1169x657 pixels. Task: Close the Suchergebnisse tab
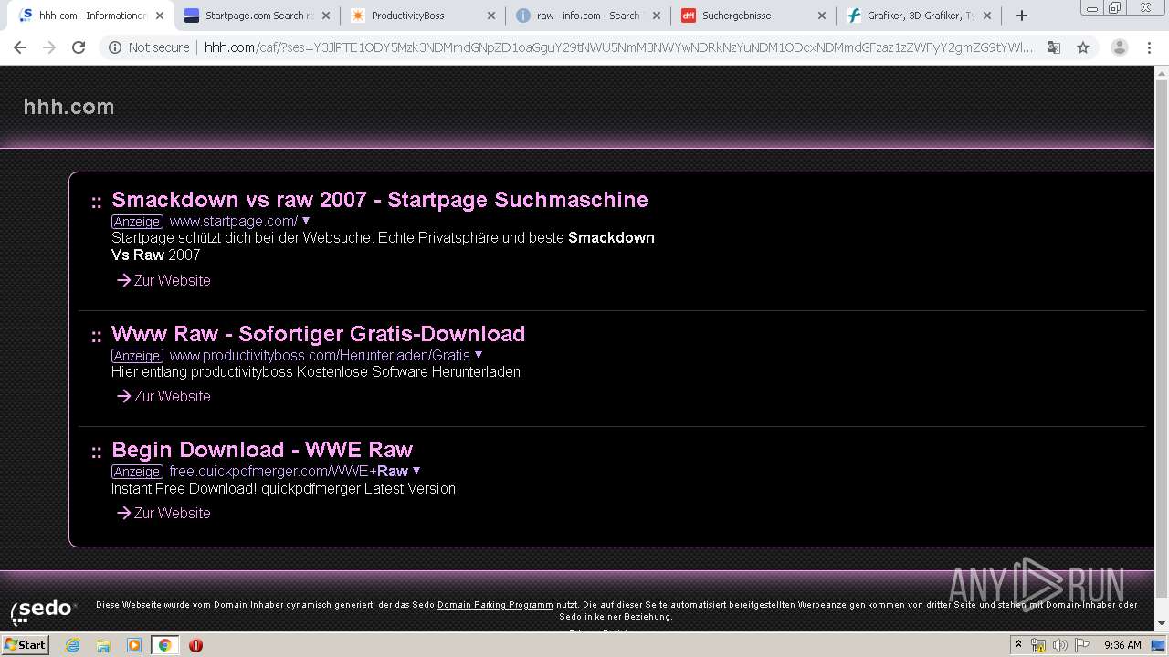pos(822,16)
